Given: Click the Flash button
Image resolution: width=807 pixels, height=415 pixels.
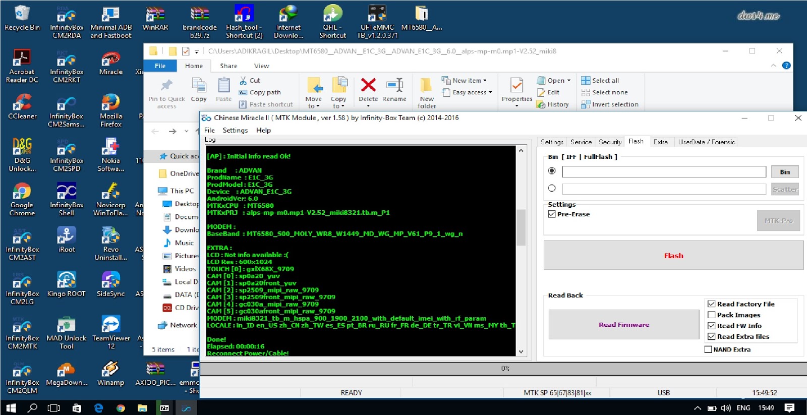Looking at the screenshot, I should pos(673,255).
